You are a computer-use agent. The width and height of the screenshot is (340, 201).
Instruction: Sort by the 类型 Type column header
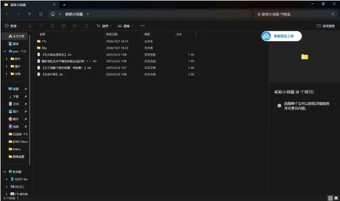147,34
